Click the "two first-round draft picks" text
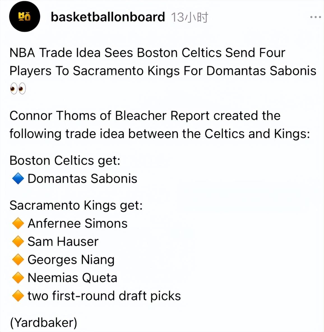This screenshot has height=332, width=324. coord(104,296)
